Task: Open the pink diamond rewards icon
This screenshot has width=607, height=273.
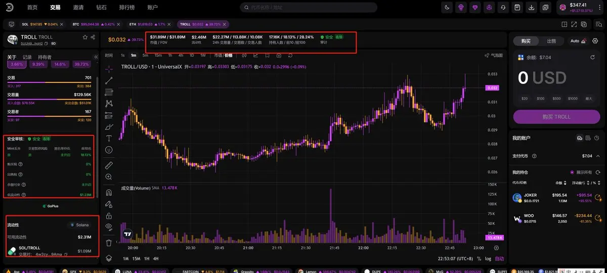Action: pyautogui.click(x=475, y=8)
